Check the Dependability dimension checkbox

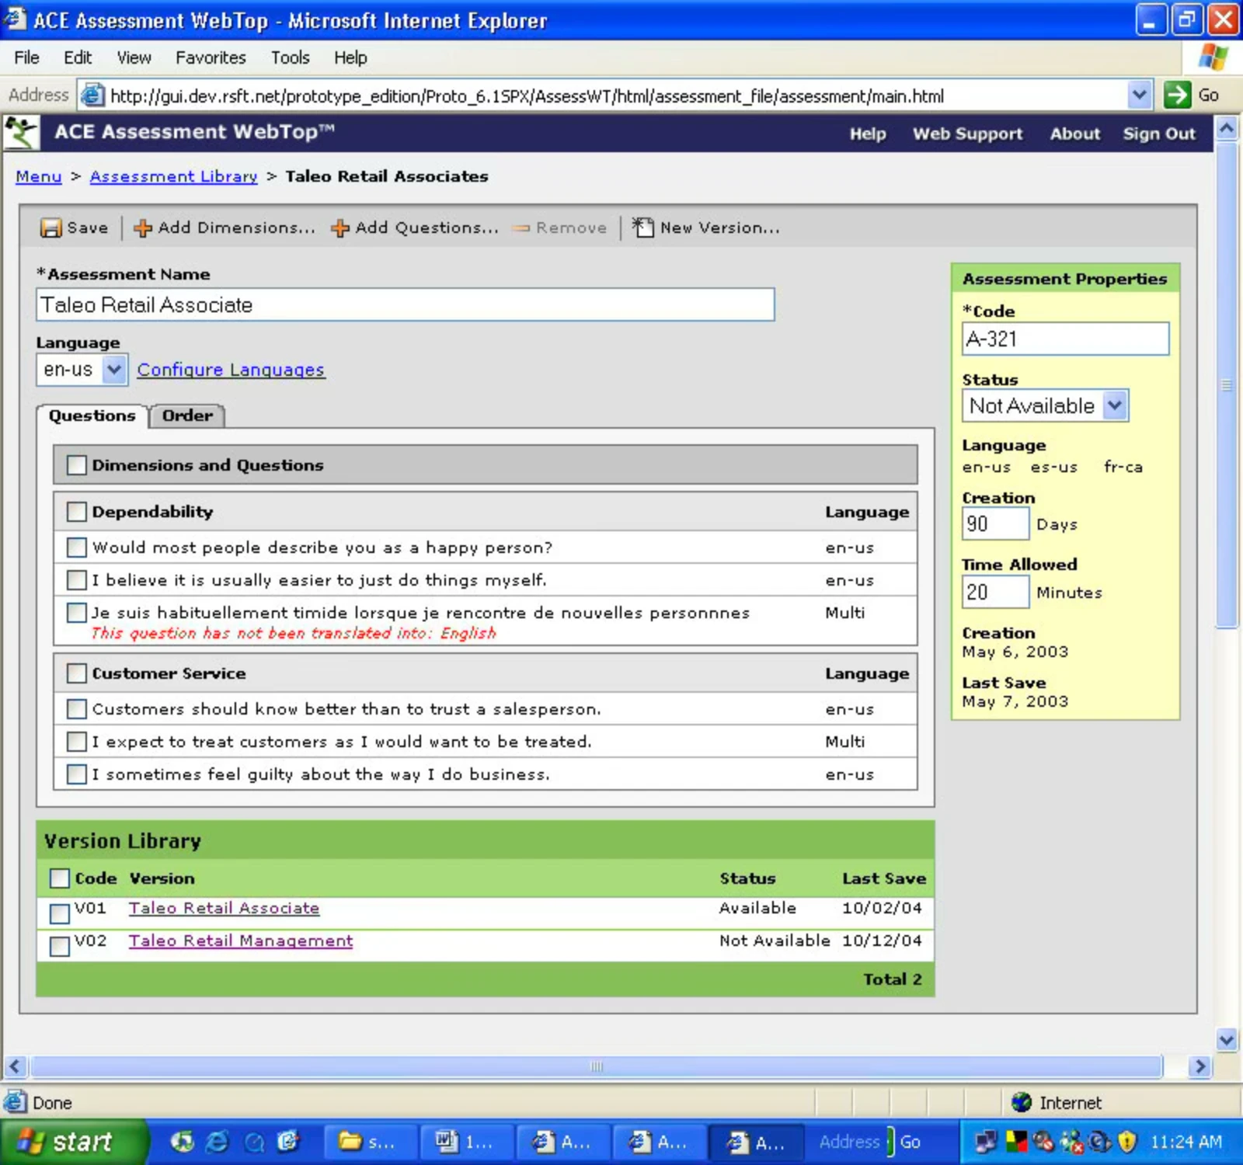click(x=76, y=512)
